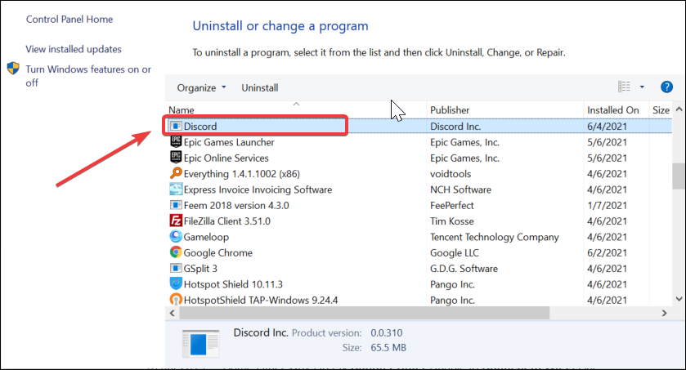The height and width of the screenshot is (370, 686).
Task: Select the Epic Games Launcher icon
Action: pyautogui.click(x=176, y=141)
